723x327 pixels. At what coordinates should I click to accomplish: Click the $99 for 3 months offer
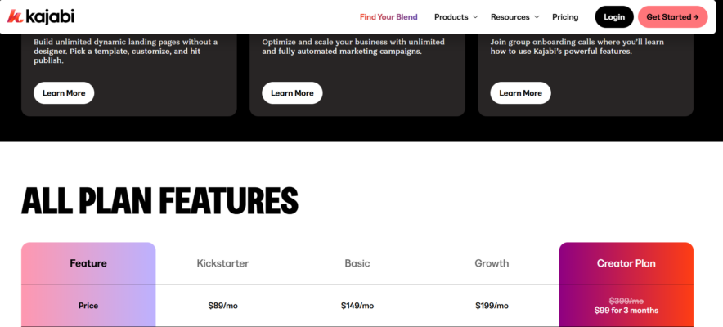[x=626, y=311]
